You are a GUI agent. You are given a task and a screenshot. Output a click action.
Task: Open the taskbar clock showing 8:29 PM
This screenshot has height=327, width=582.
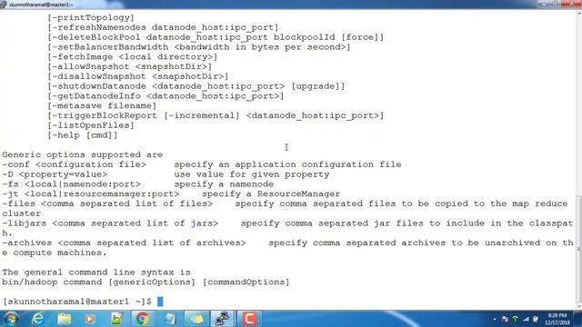pos(557,319)
